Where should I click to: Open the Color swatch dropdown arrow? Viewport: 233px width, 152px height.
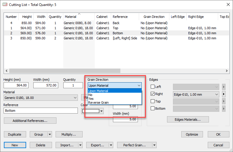coord(102,111)
